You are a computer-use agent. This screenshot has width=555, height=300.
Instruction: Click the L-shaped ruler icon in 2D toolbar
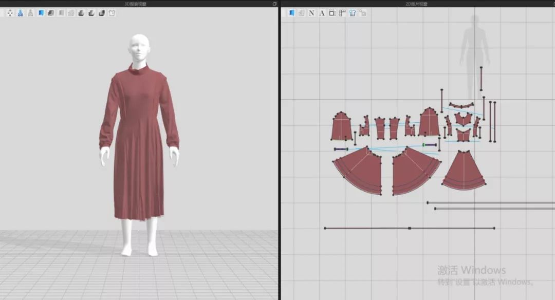(x=342, y=13)
